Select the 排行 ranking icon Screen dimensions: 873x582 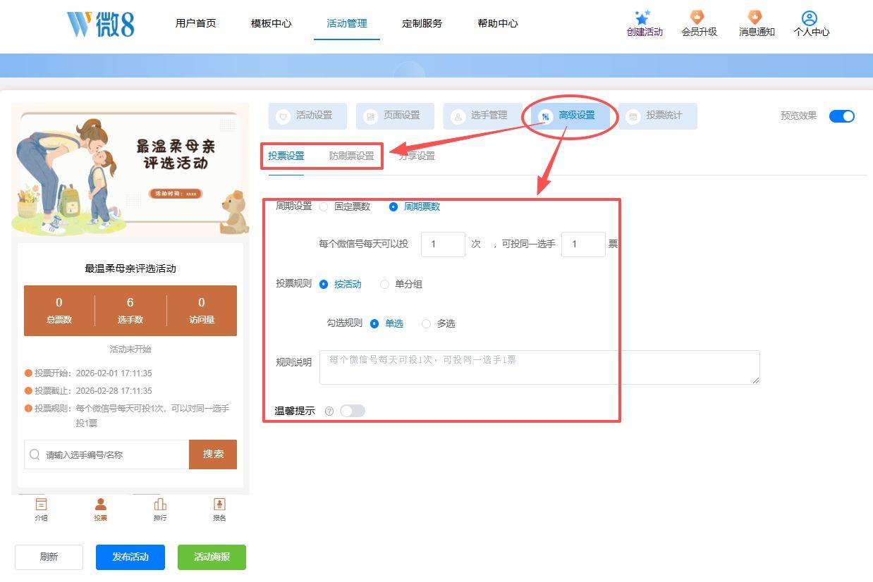pyautogui.click(x=160, y=504)
